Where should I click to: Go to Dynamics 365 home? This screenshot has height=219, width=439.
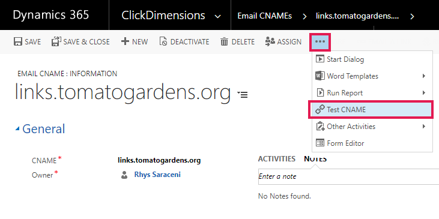pos(50,15)
